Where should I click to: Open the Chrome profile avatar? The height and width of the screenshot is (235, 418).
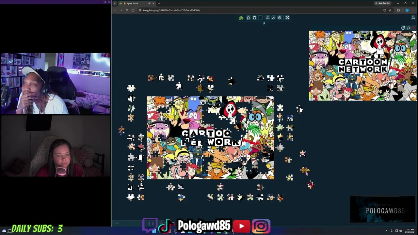pyautogui.click(x=407, y=10)
